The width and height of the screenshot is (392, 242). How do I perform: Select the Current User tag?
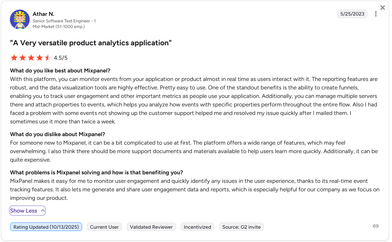click(104, 227)
